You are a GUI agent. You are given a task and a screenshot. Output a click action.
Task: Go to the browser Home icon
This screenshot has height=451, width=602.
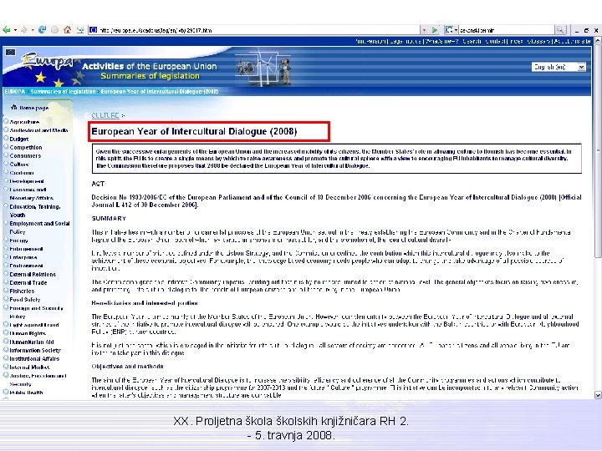pos(67,29)
